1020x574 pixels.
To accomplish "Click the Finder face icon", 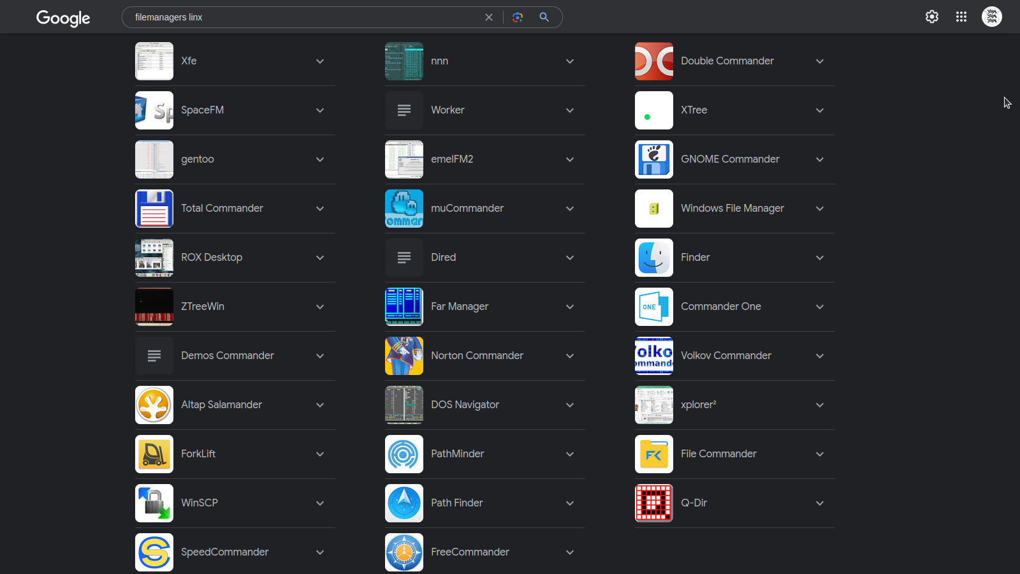I will [x=654, y=258].
